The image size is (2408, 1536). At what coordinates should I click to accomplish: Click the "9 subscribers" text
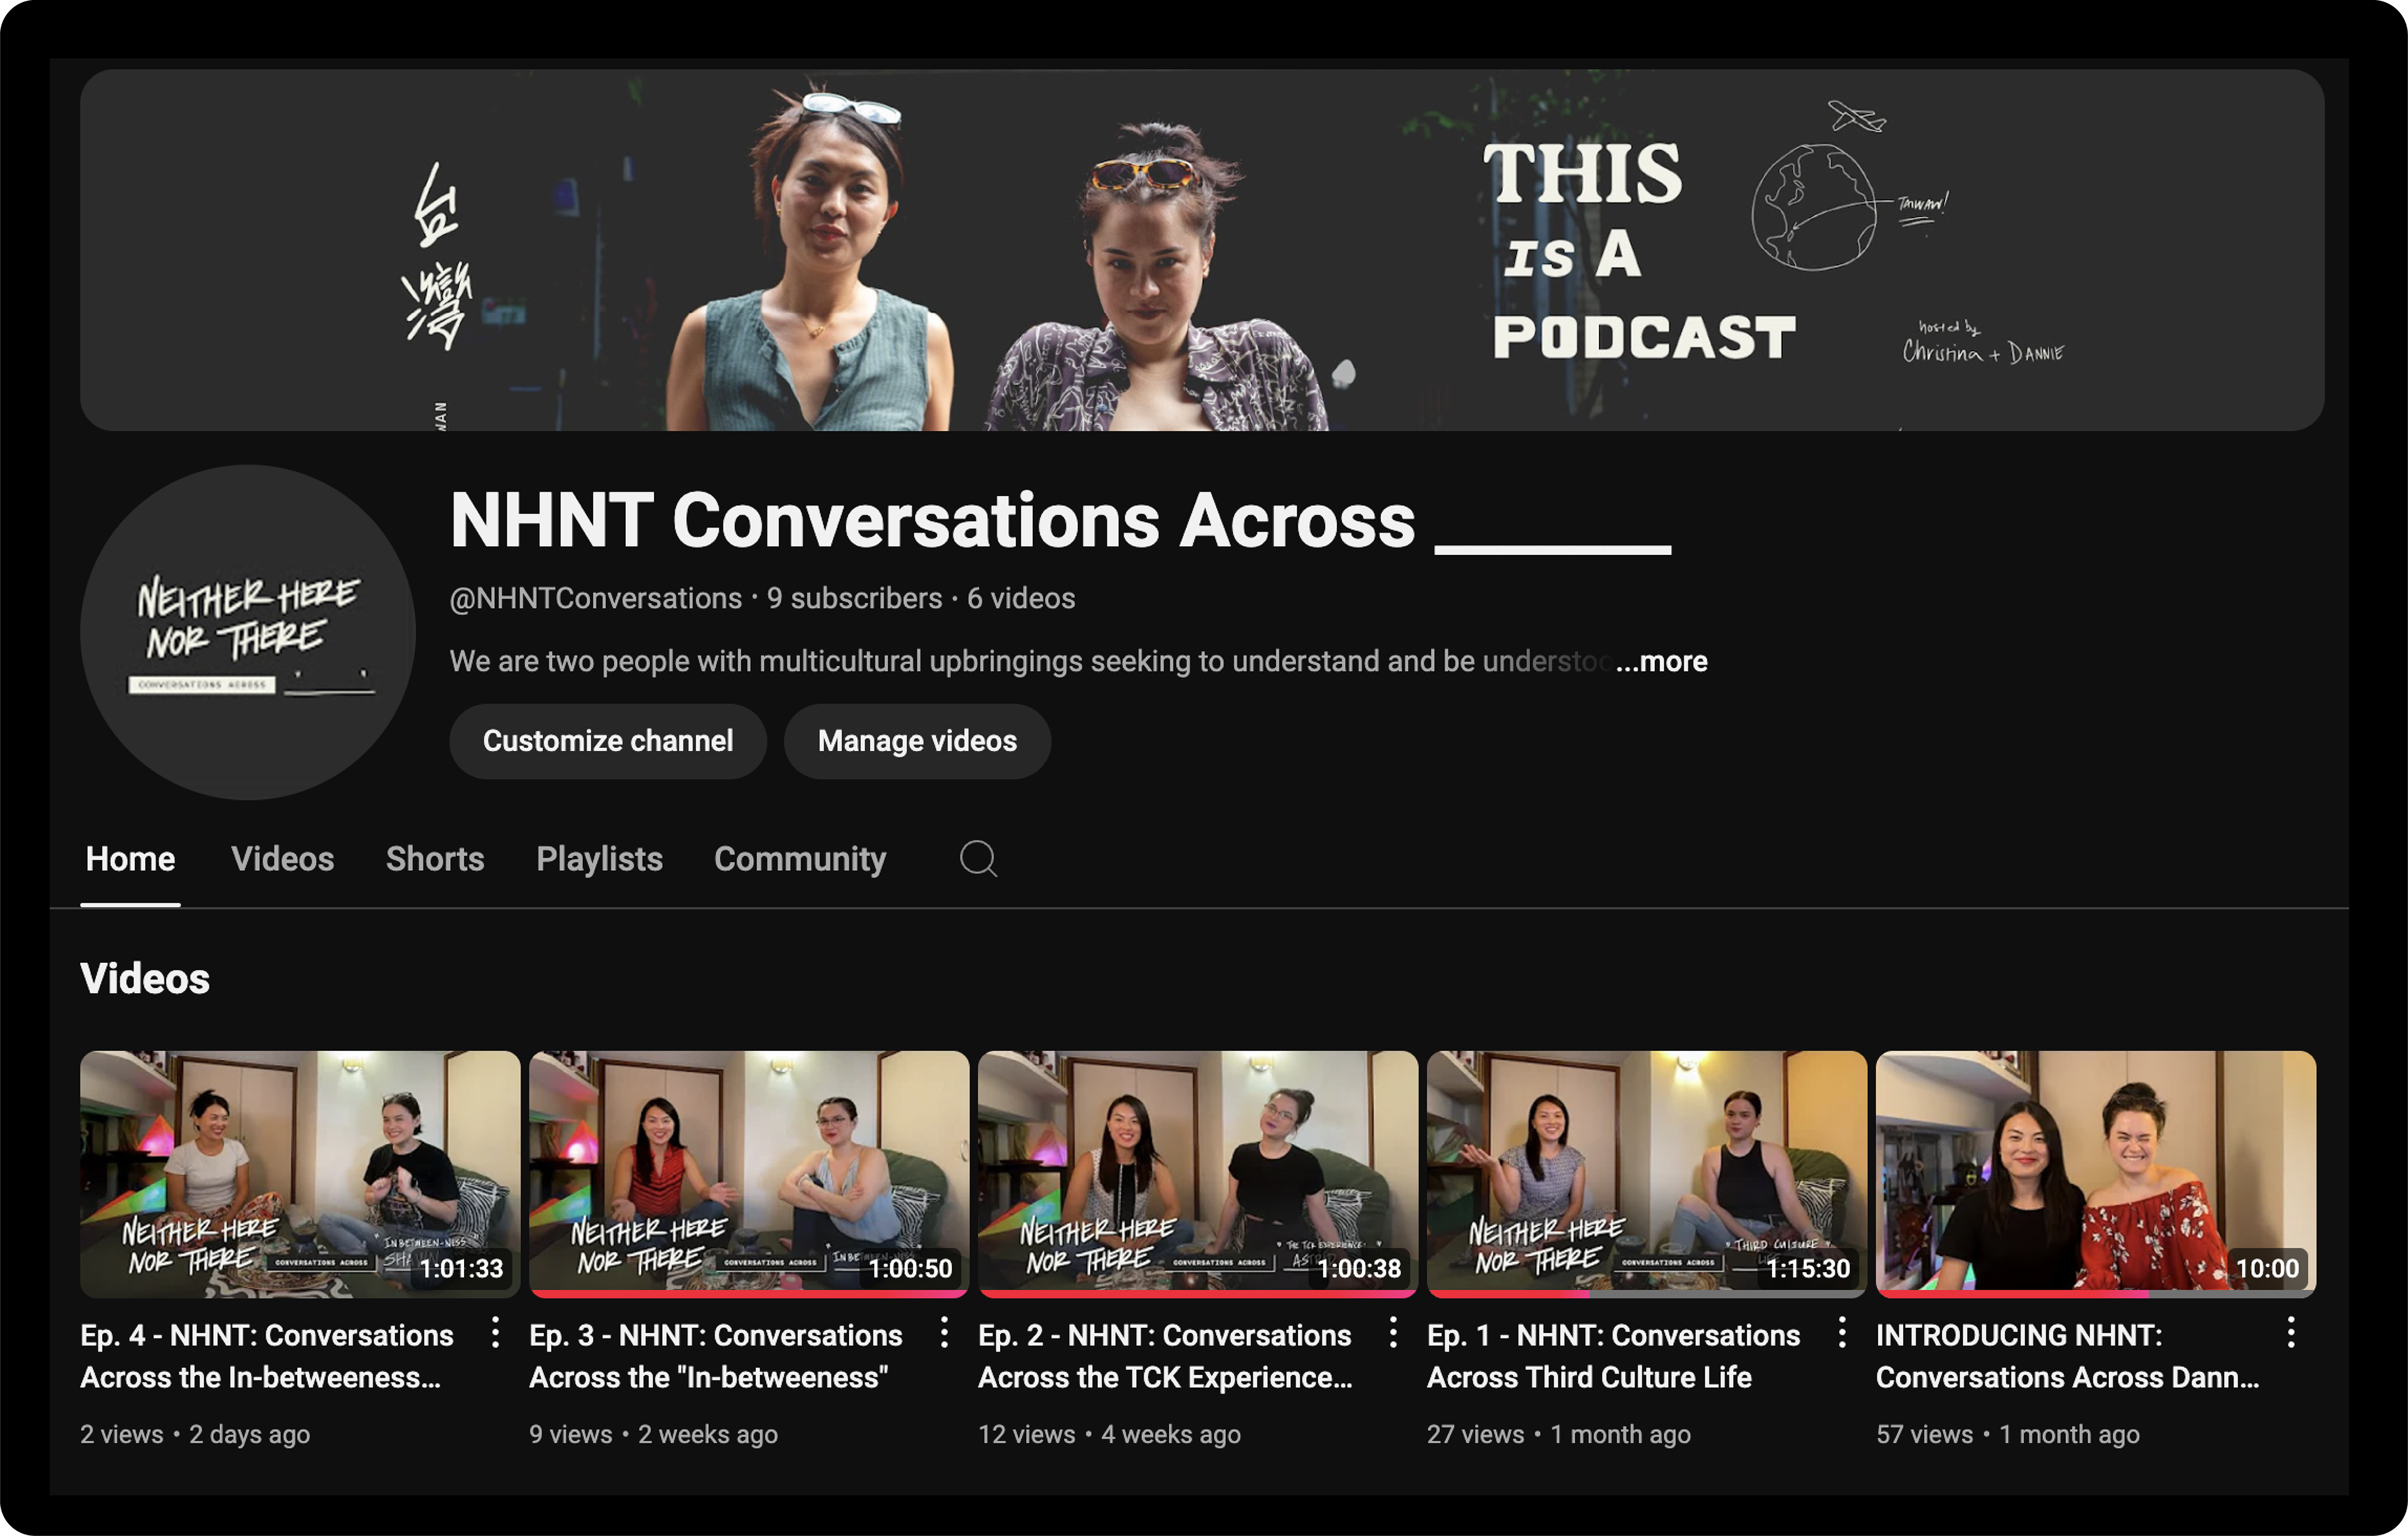(854, 598)
